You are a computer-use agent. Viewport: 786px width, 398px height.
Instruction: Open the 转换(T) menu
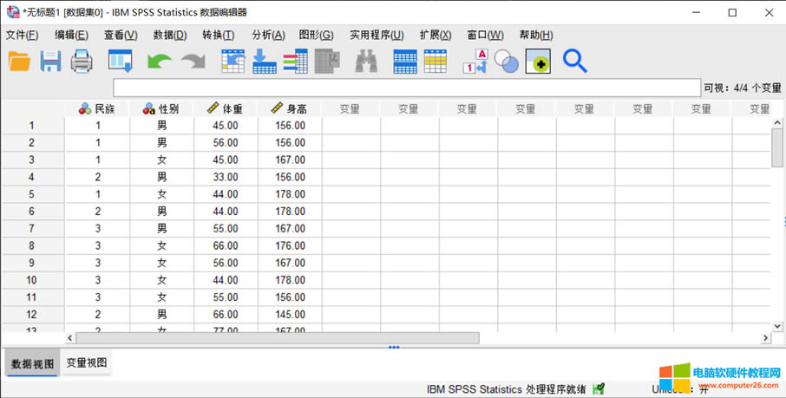pyautogui.click(x=218, y=36)
